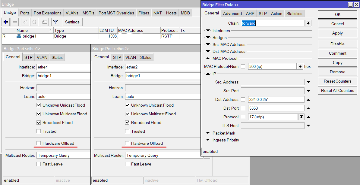Click Copy in Bridge Filter Rule
The image size is (360, 185).
(x=337, y=63)
